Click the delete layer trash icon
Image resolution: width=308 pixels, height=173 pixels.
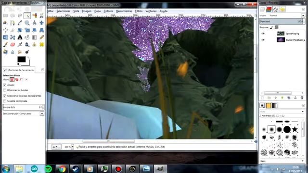(x=302, y=98)
